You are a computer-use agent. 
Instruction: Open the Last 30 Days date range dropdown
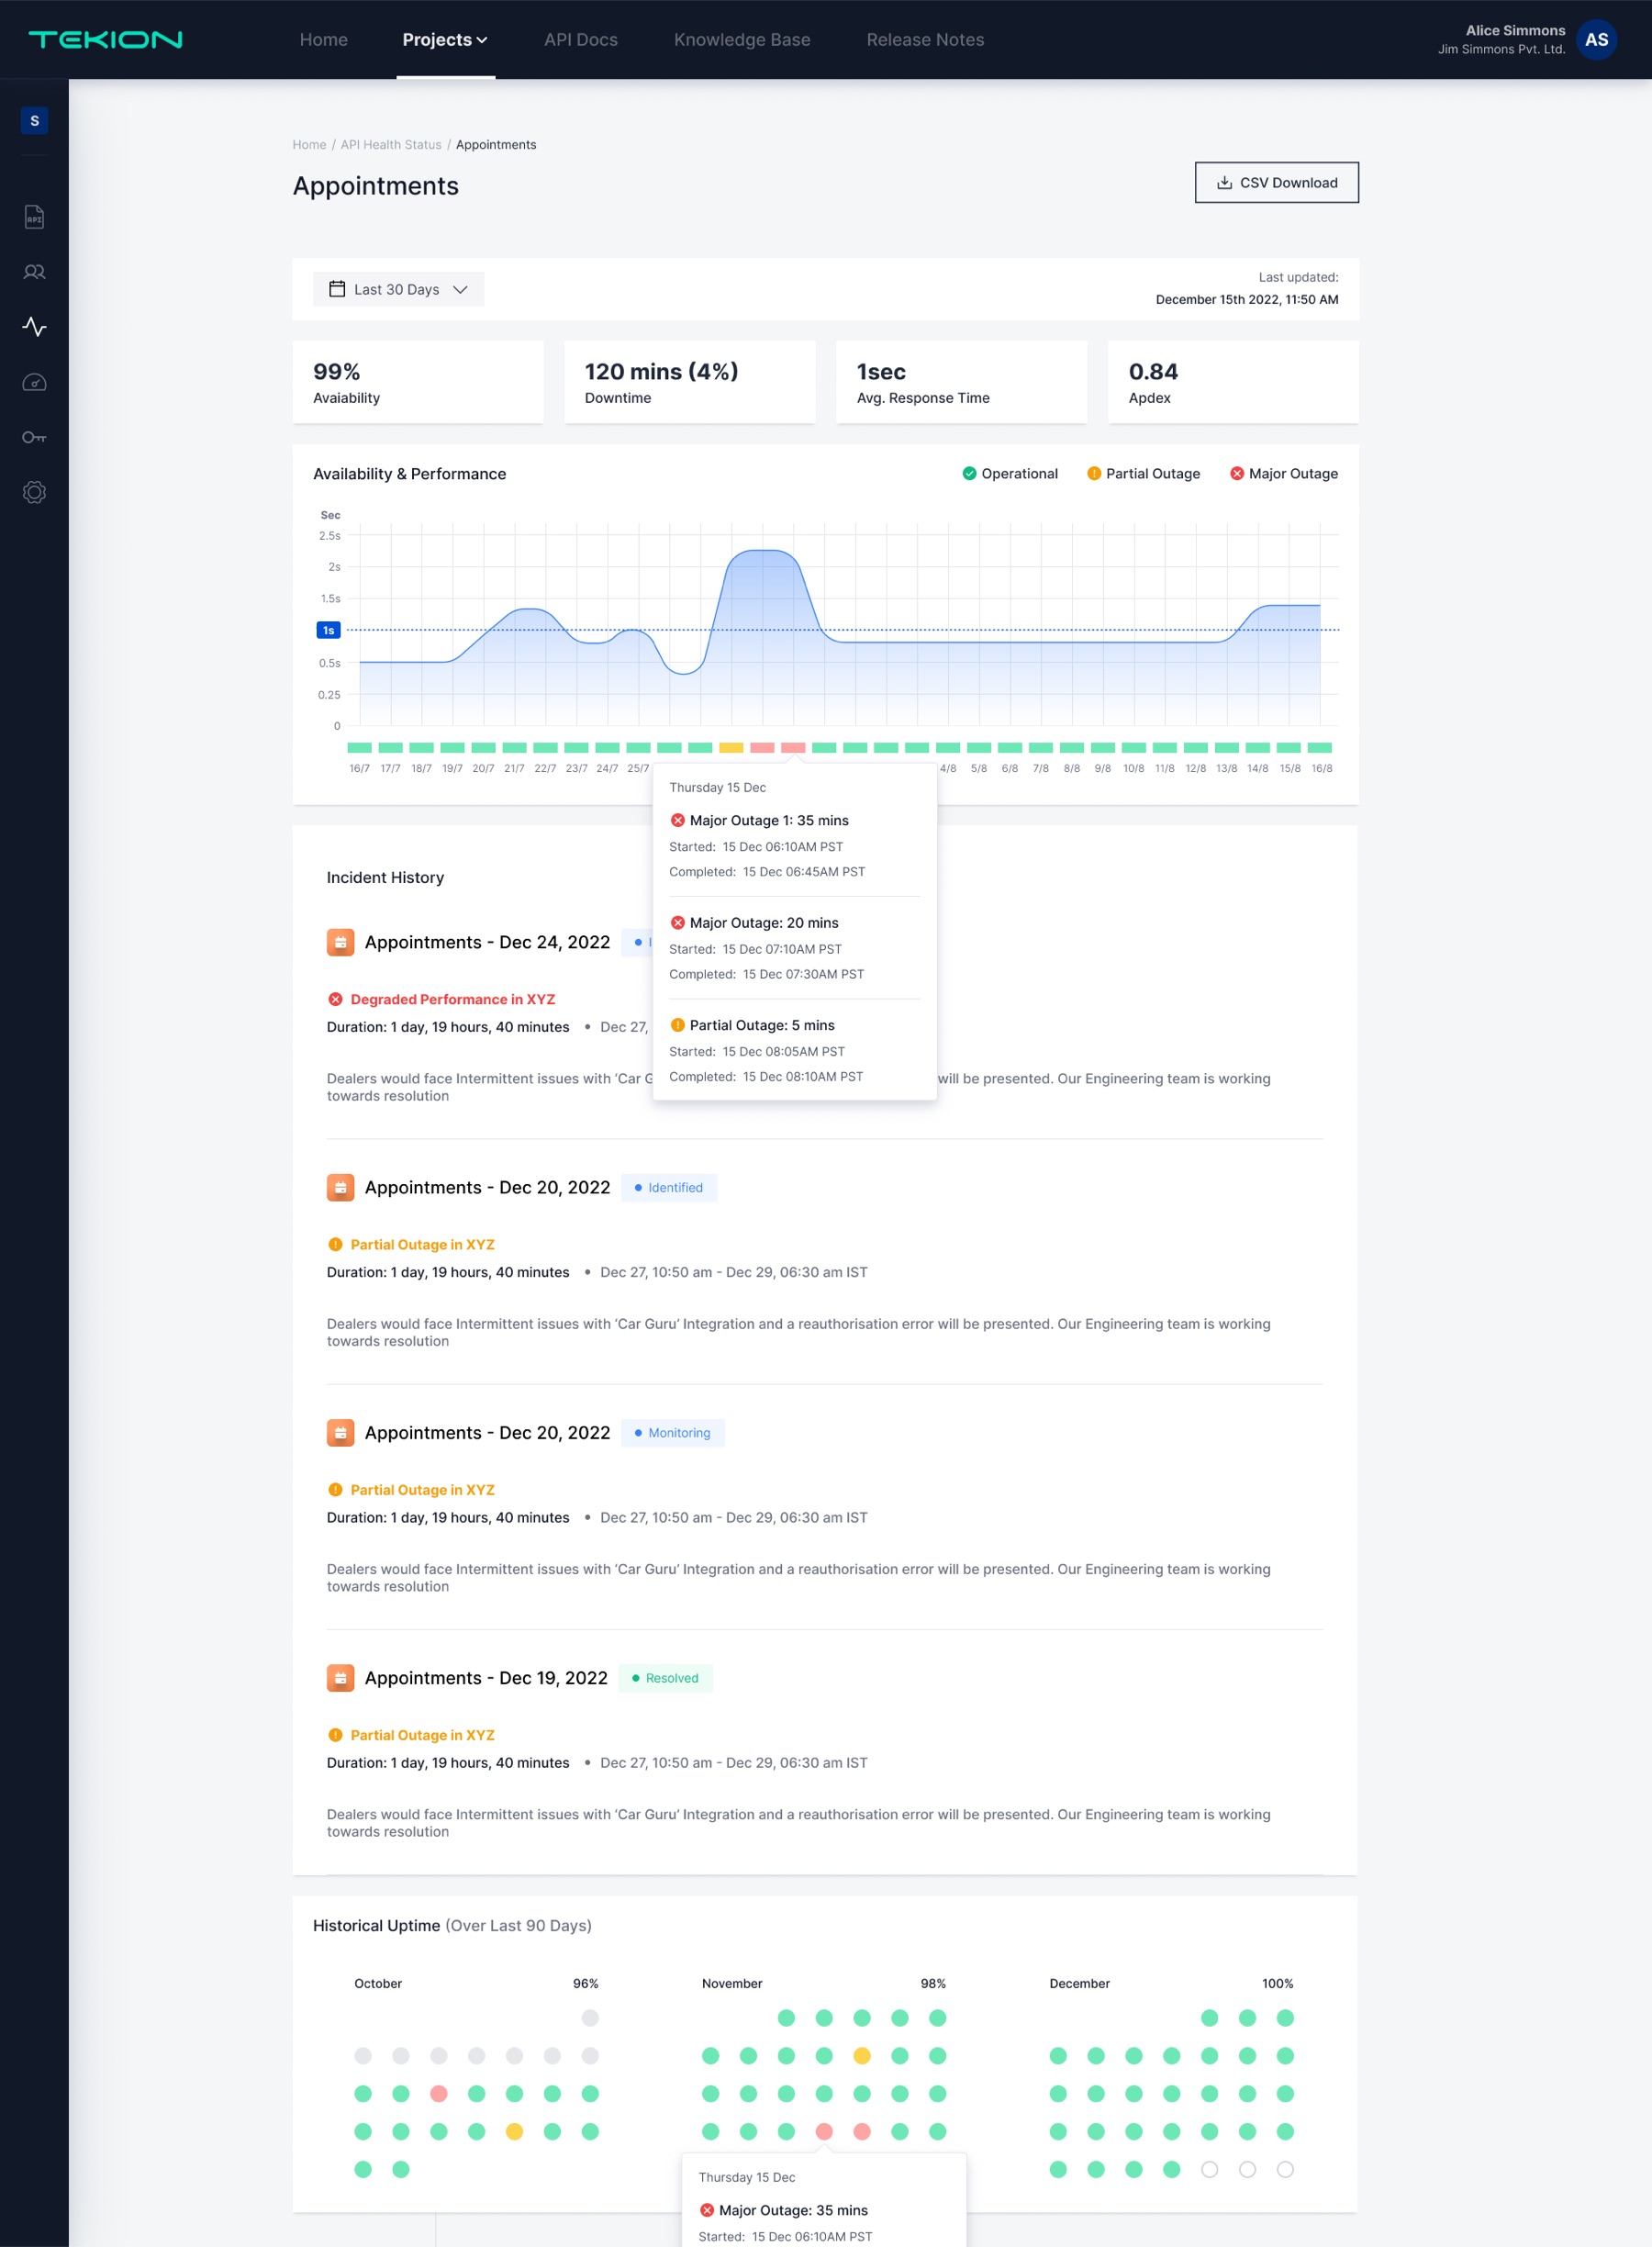pos(398,289)
